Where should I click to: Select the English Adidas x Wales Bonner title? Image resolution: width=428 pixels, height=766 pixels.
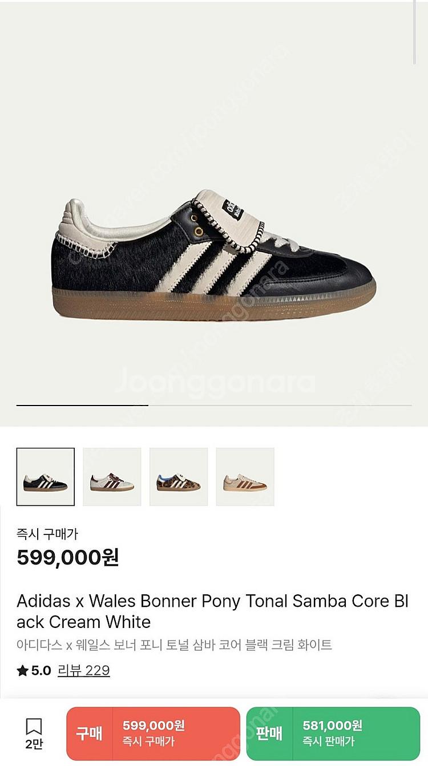coord(213,611)
